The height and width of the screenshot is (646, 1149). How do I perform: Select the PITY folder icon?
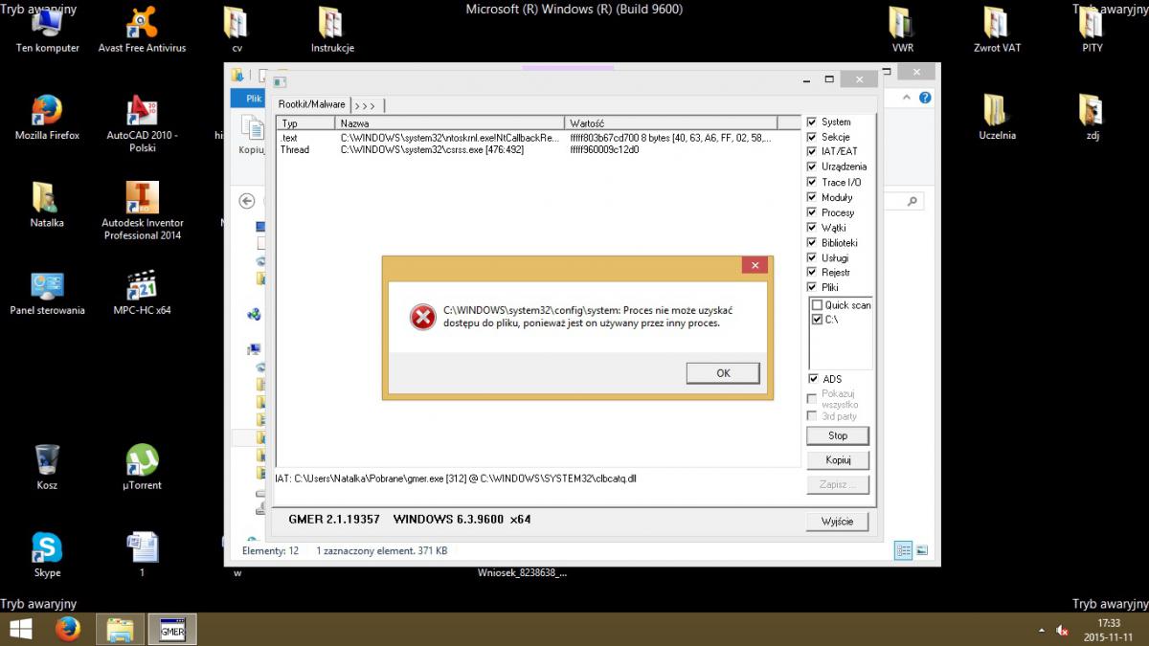1092,29
